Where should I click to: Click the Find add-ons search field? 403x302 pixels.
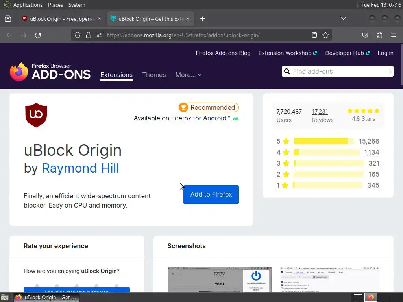tap(337, 72)
